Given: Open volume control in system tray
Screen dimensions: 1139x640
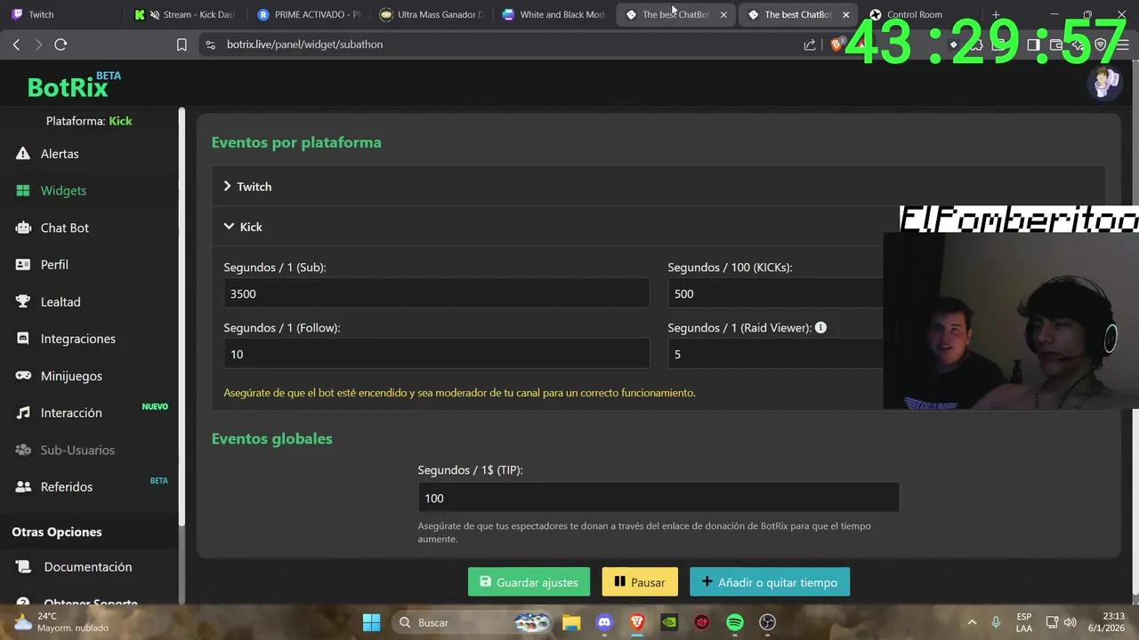Looking at the screenshot, I should pos(1070,622).
